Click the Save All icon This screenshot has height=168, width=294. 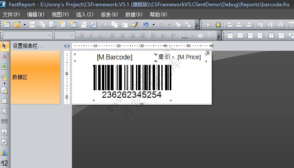pyautogui.click(x=42, y=25)
